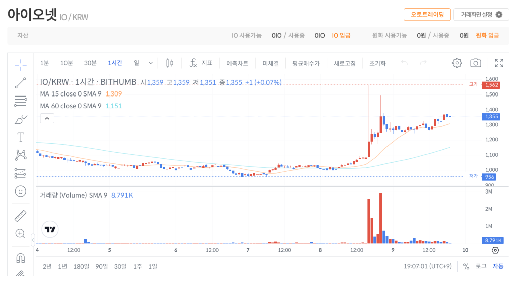The height and width of the screenshot is (287, 516).
Task: Open the pattern drawing tool
Action: point(20,155)
